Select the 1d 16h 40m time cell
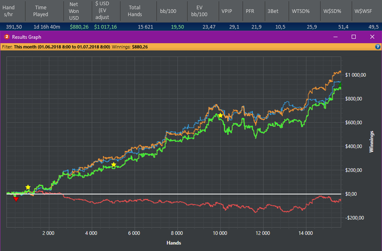The width and height of the screenshot is (382, 251). pos(47,27)
